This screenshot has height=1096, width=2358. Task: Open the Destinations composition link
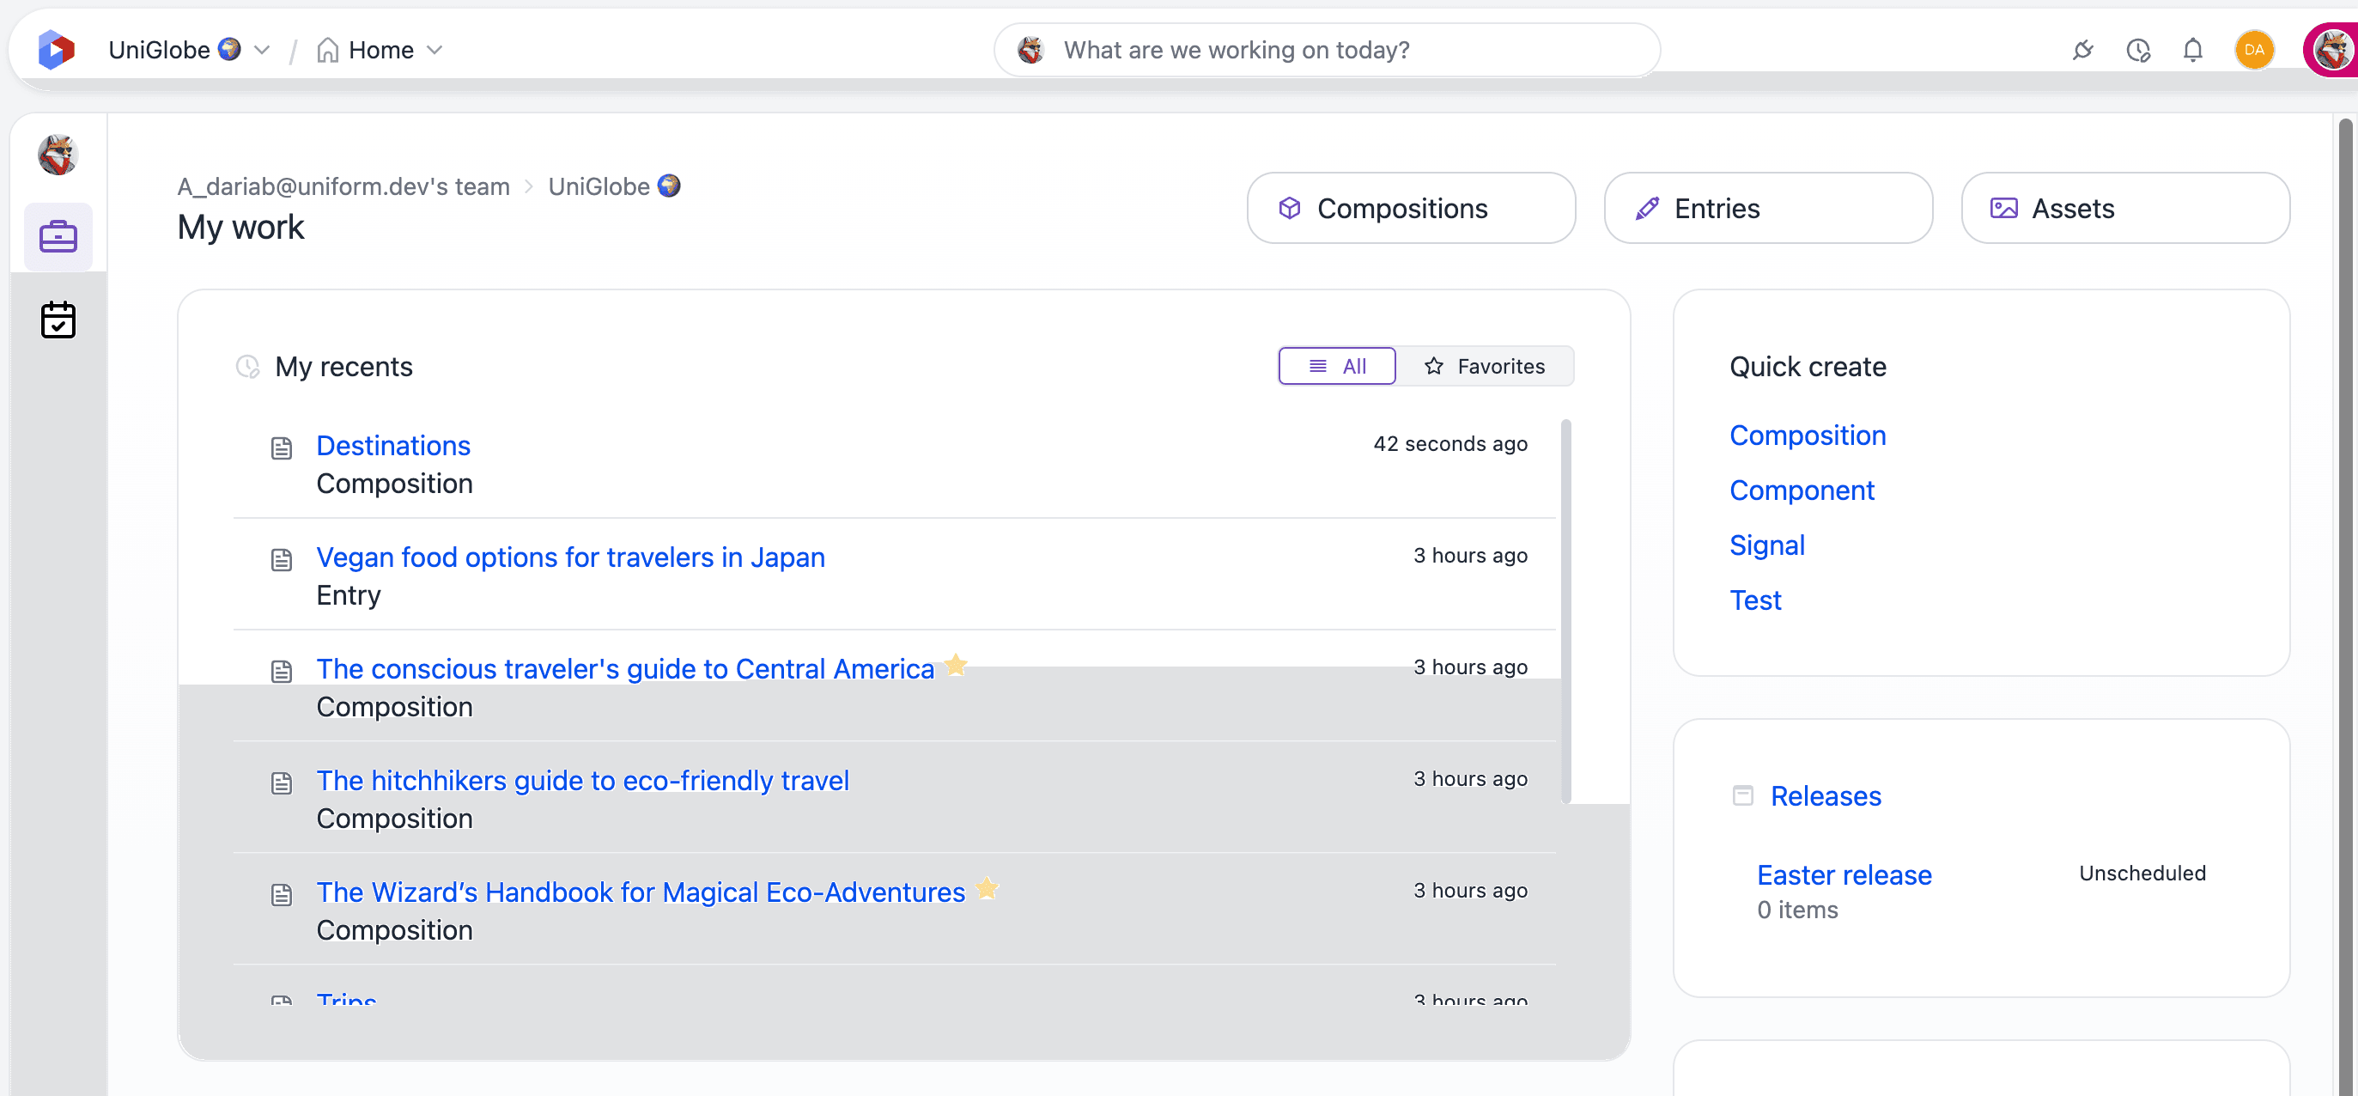(392, 446)
